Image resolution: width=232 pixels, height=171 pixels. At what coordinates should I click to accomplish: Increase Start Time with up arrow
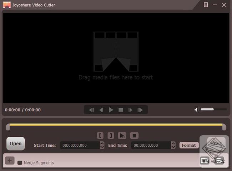(102, 143)
